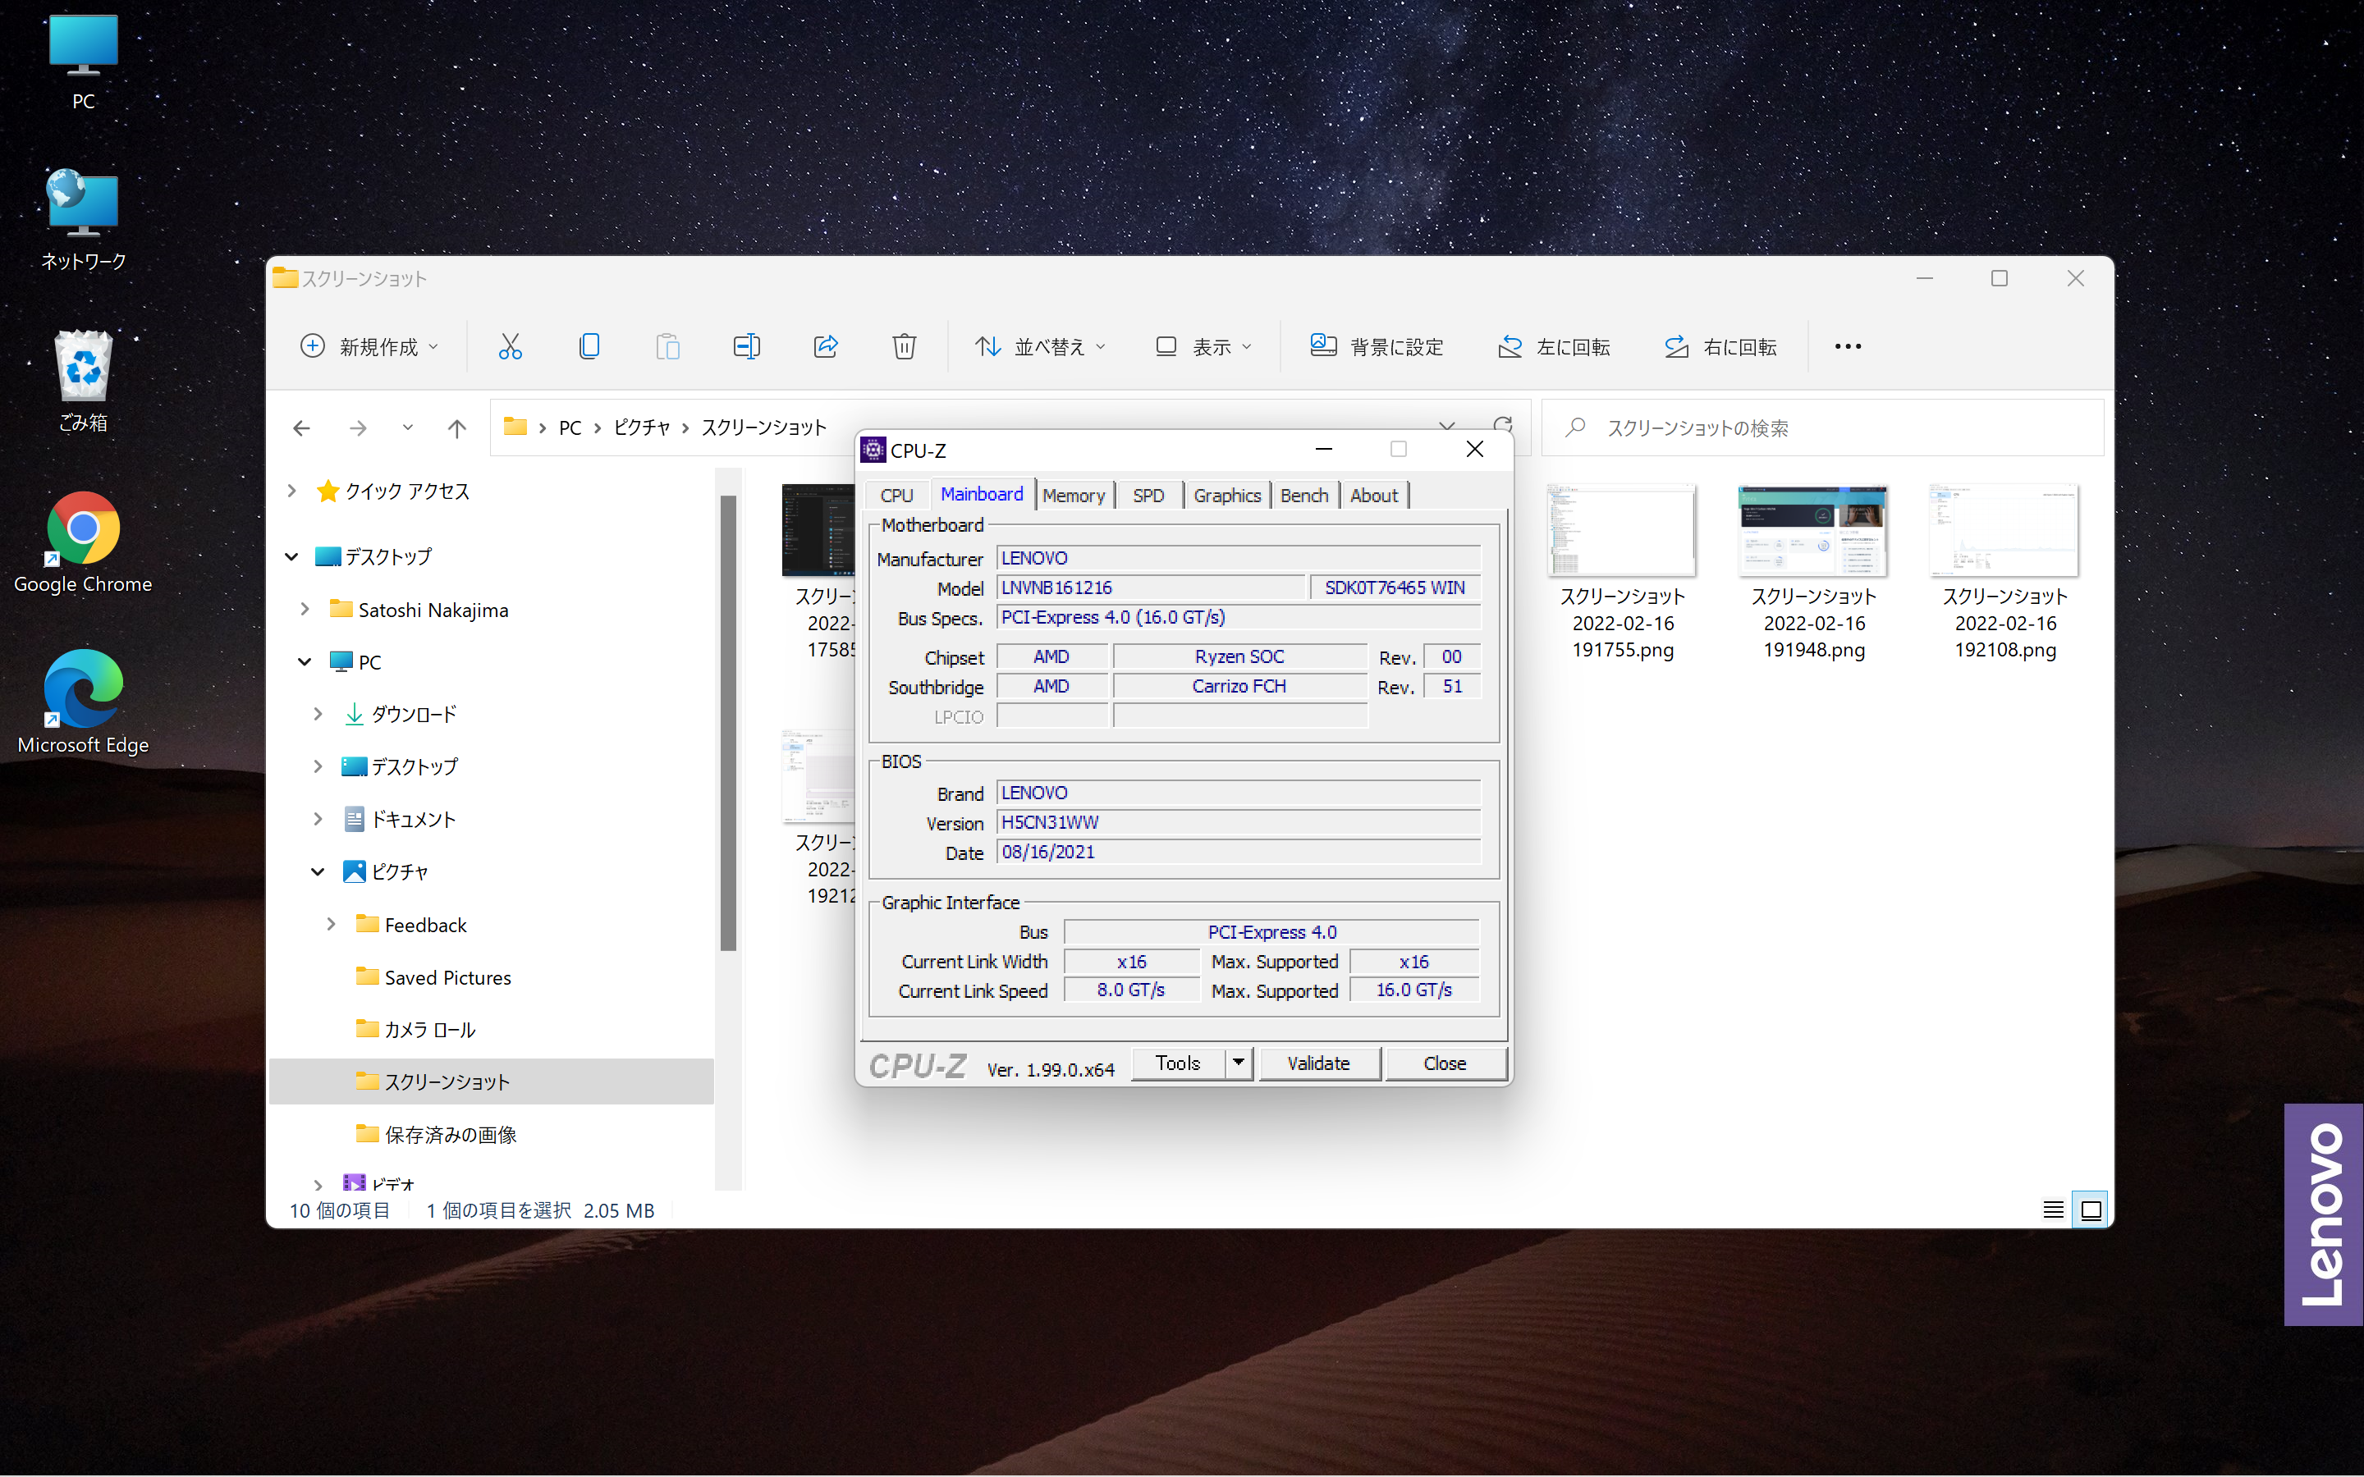Launch Google Chrome from the desktop
The width and height of the screenshot is (2364, 1477).
coord(83,543)
